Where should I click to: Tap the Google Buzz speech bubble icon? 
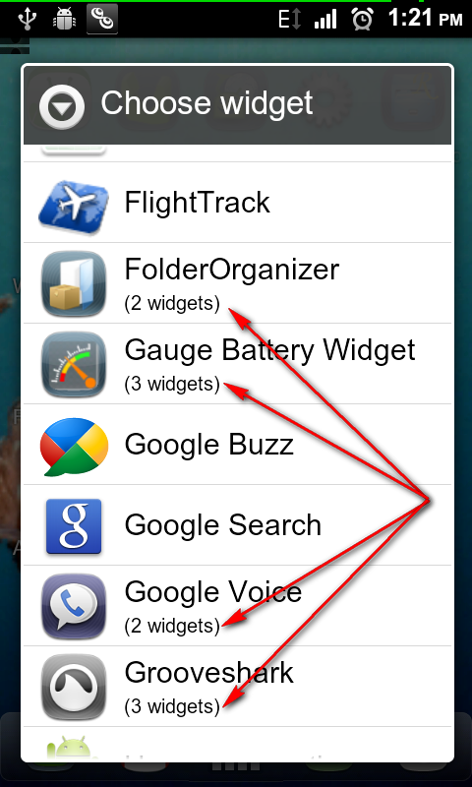pyautogui.click(x=74, y=447)
